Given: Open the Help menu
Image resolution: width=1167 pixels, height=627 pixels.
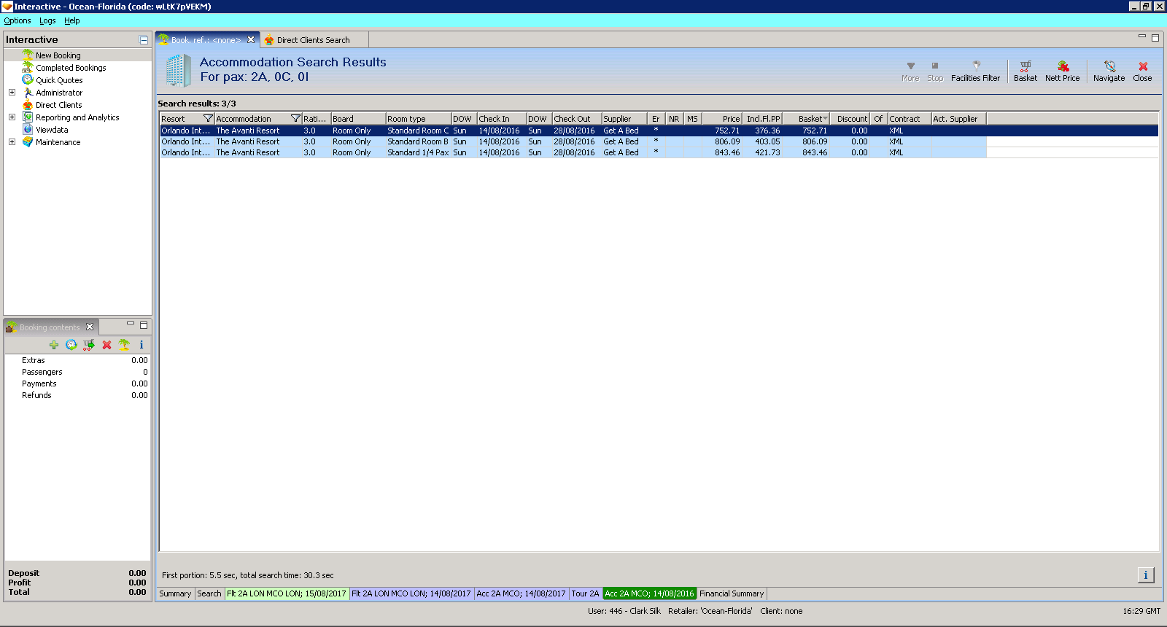Looking at the screenshot, I should pos(71,20).
